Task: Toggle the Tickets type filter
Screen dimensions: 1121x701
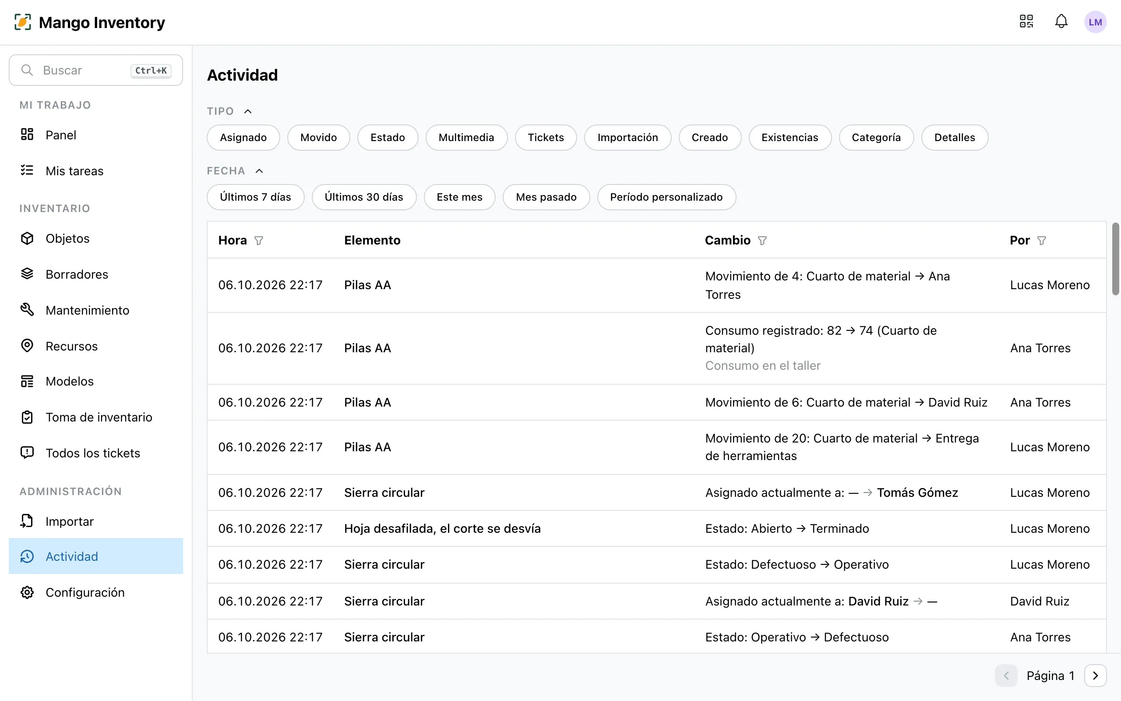Action: click(546, 137)
